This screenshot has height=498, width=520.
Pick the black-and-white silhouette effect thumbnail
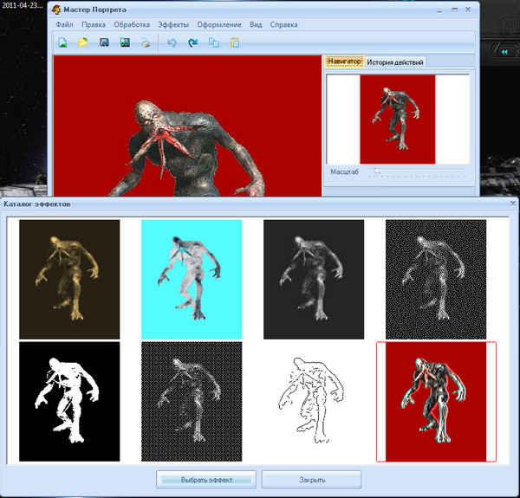coord(69,401)
